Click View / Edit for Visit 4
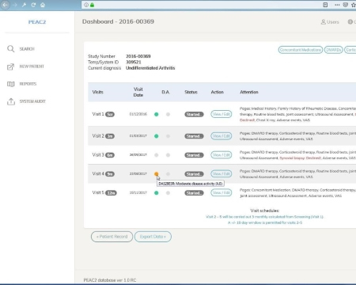Screen dimensions: 356x285 (x=222, y=174)
